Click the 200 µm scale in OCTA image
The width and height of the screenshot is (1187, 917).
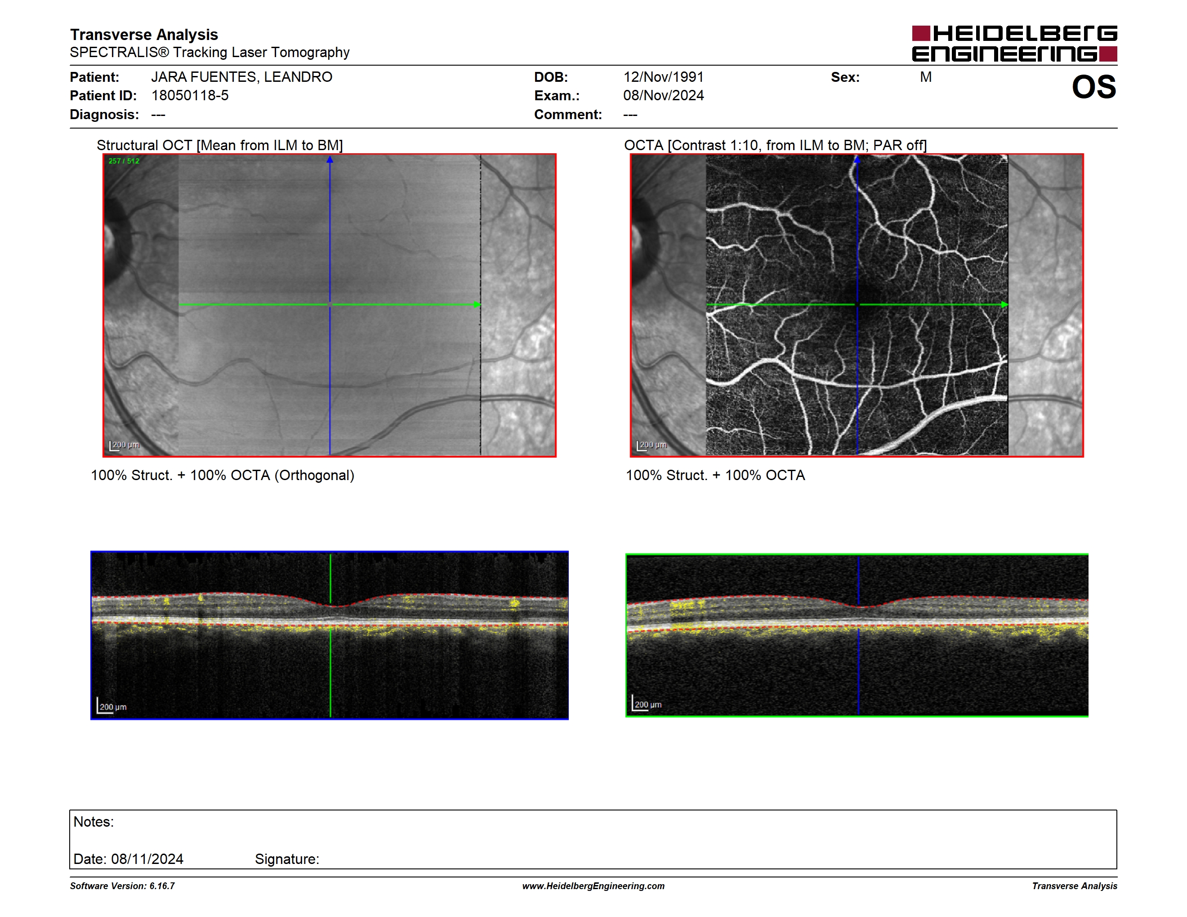(x=652, y=445)
